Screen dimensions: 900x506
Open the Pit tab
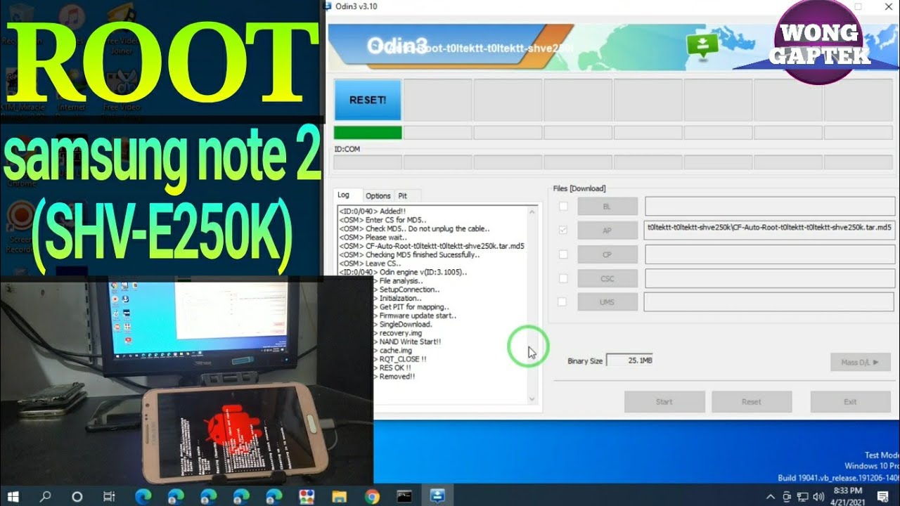tap(403, 196)
